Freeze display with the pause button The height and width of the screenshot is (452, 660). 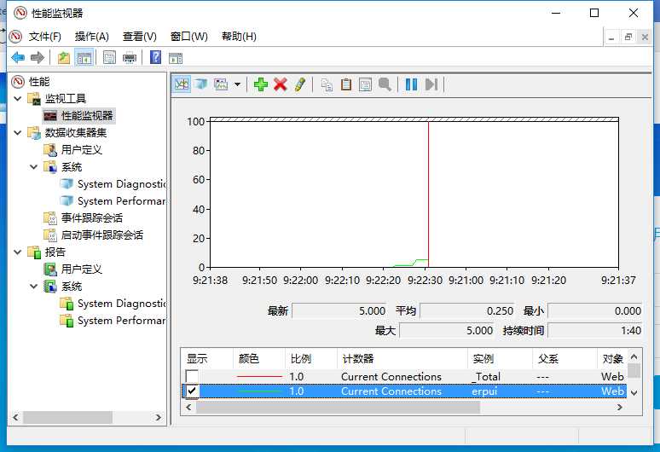[x=411, y=84]
